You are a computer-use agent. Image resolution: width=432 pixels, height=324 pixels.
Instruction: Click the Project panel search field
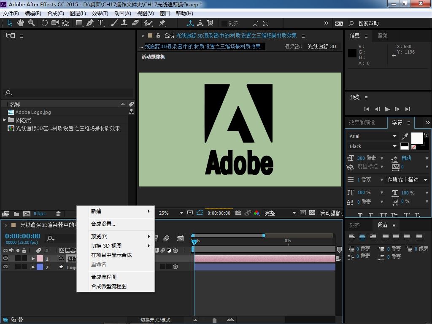(x=68, y=93)
